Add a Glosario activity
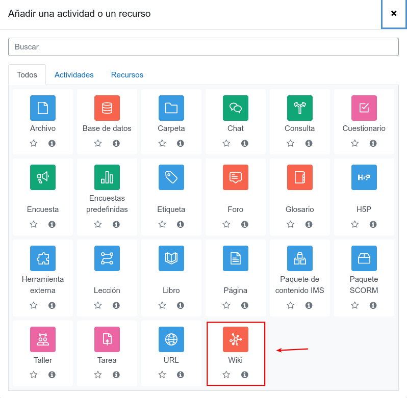Viewport: 407px width, 398px height. click(299, 177)
